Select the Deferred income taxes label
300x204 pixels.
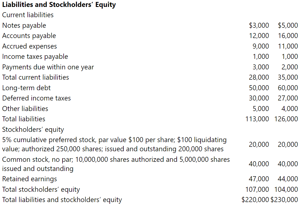pos(37,98)
